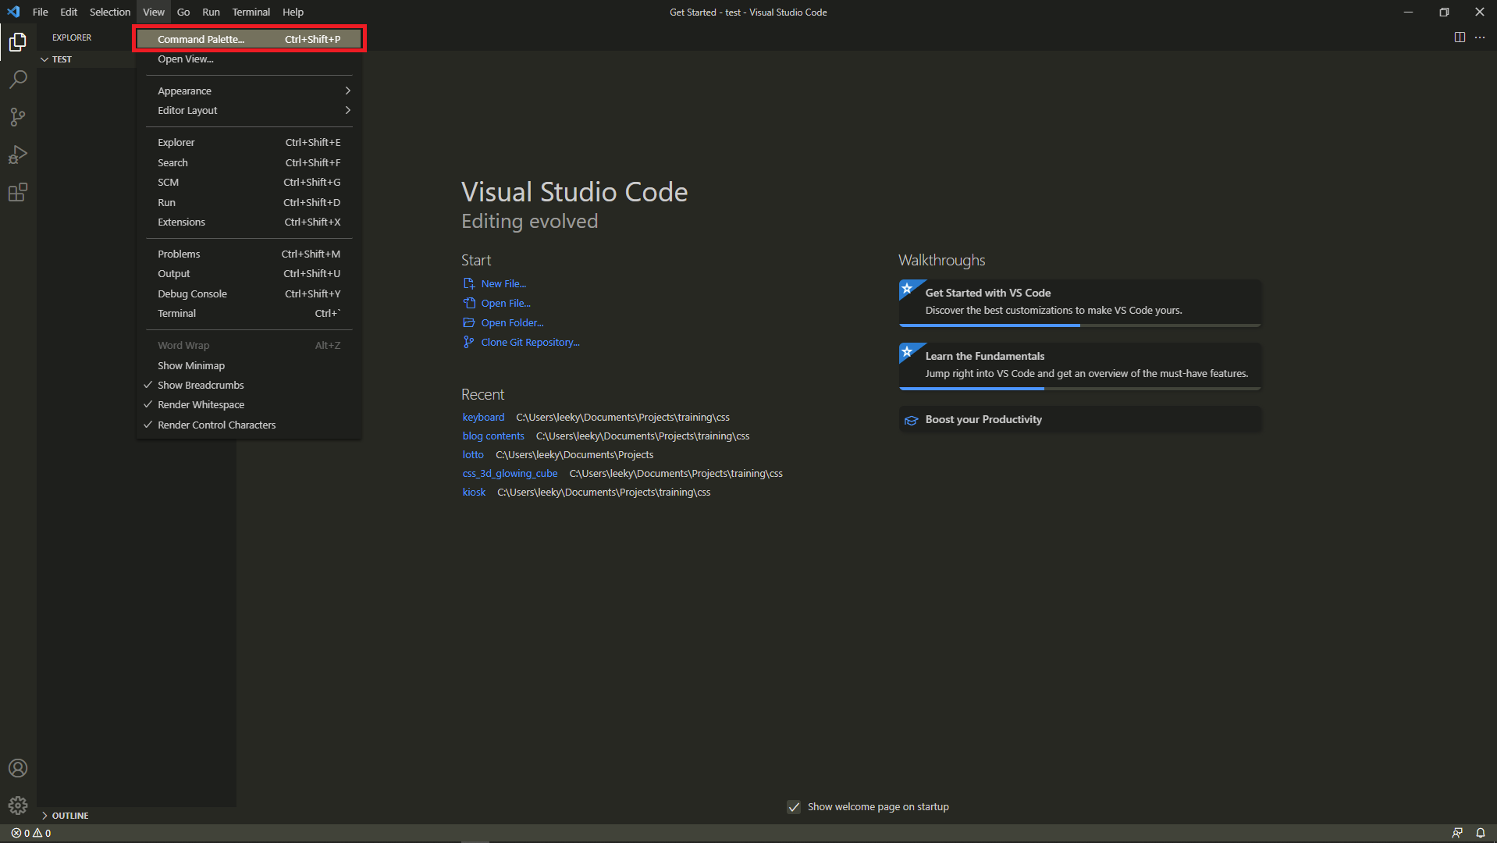Select SCM in the View menu
1497x843 pixels.
(248, 182)
